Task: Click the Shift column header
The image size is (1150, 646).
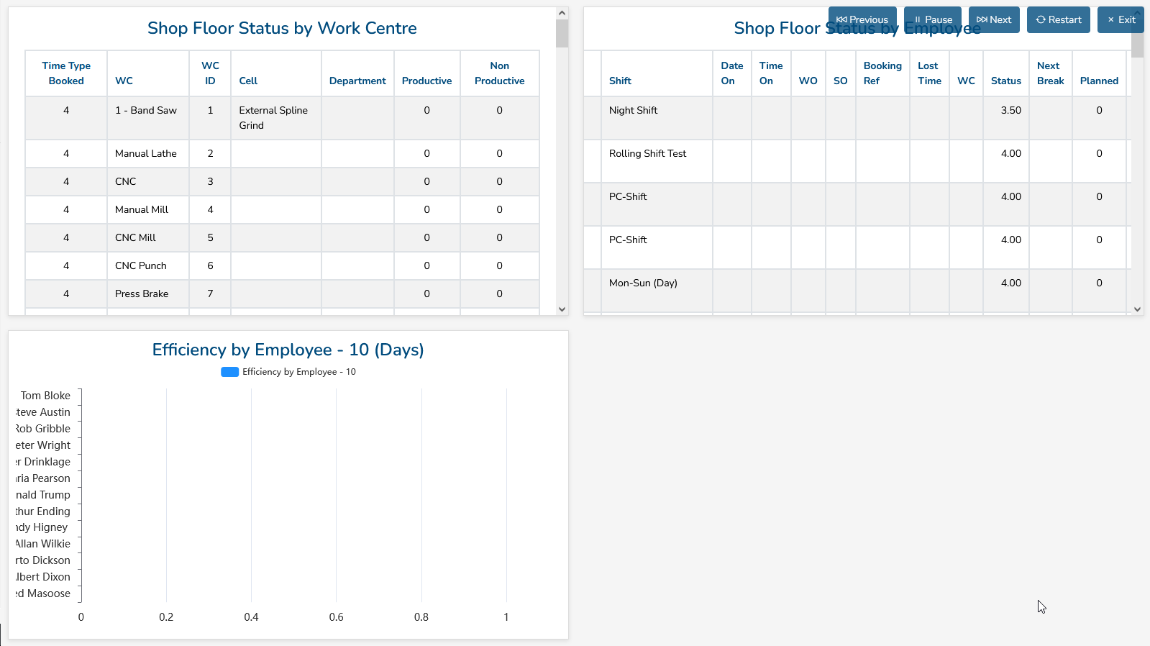Action: pyautogui.click(x=620, y=81)
